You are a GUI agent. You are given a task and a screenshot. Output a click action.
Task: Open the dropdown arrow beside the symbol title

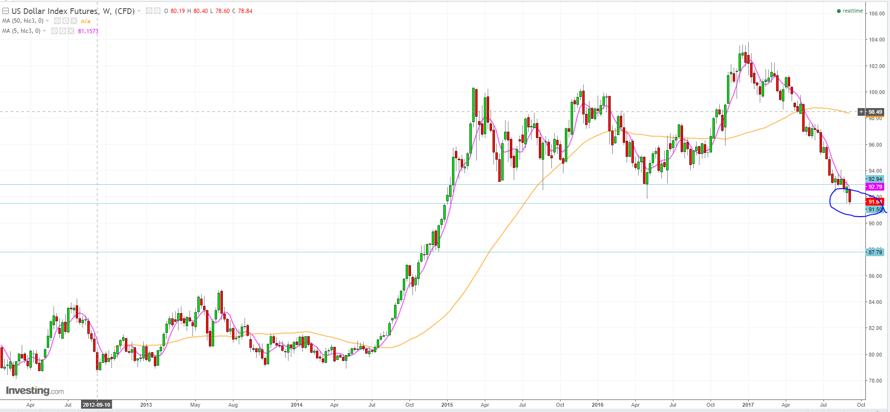pos(139,11)
